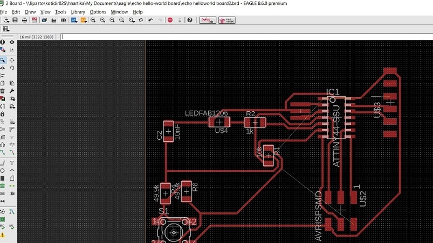
Task: Run the ERC check
Action: [3, 227]
